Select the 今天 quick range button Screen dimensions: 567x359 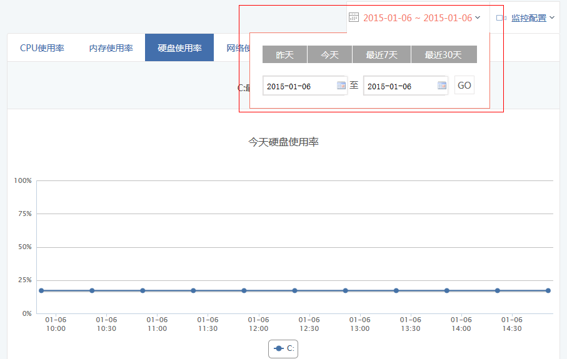(x=329, y=54)
